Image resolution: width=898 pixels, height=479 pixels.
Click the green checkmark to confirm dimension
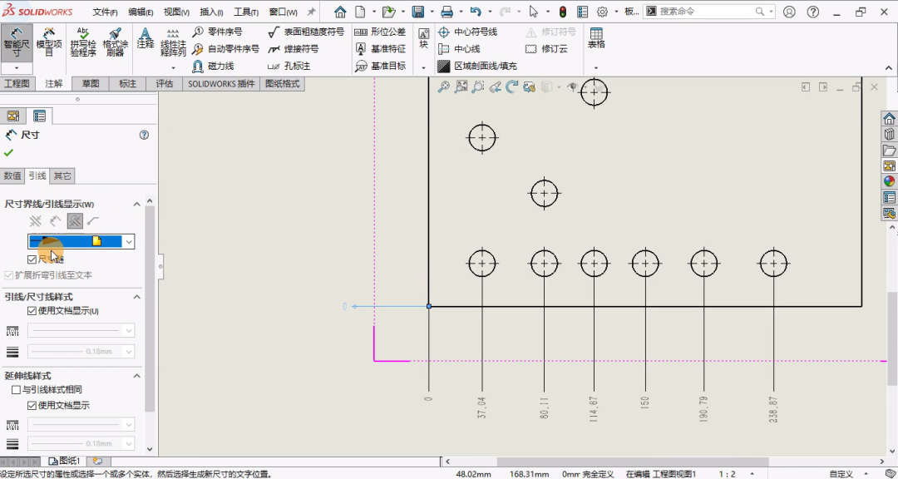(x=9, y=153)
